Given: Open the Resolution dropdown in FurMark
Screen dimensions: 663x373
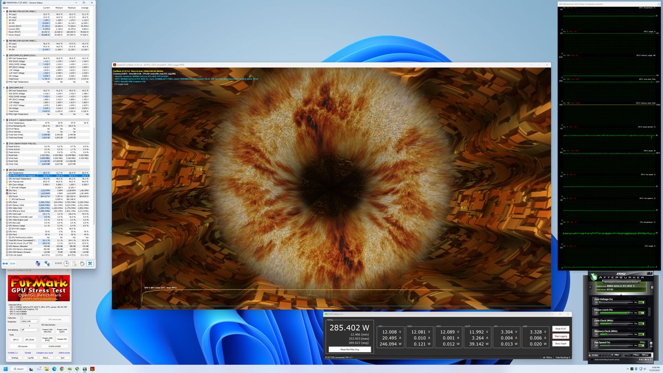Looking at the screenshot, I should coord(29,322).
